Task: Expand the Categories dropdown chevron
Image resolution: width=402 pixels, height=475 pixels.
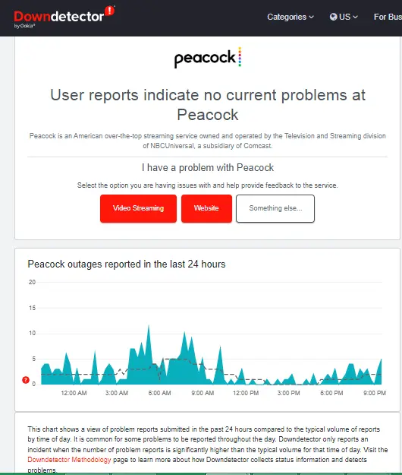Action: [x=311, y=17]
